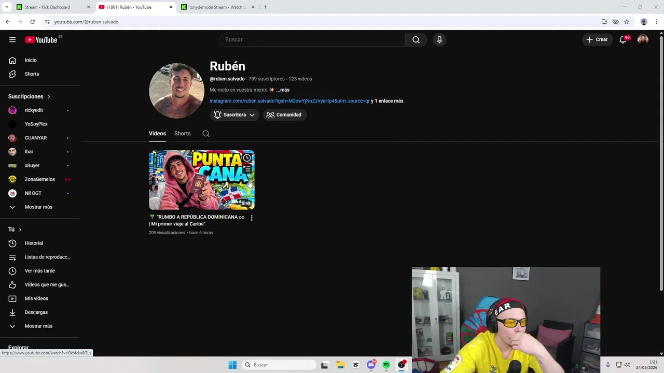Viewport: 664px width, 373px height.
Task: Open the Punta Cana video thumbnail
Action: click(x=202, y=180)
